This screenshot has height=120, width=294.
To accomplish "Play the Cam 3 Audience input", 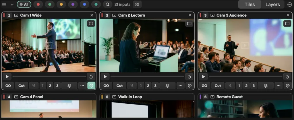I will pos(204,77).
